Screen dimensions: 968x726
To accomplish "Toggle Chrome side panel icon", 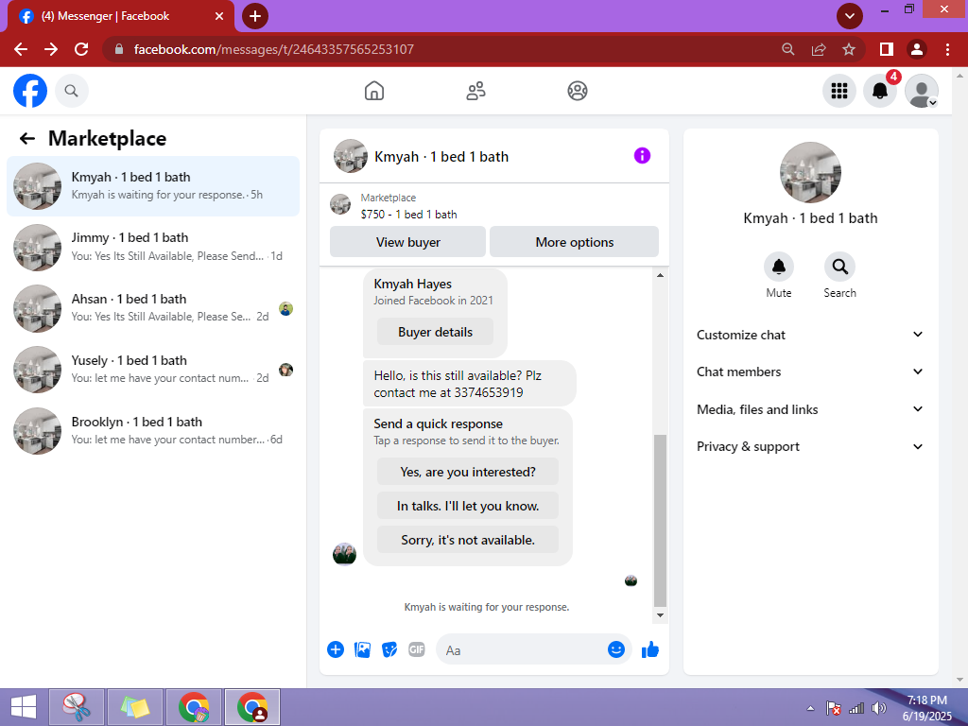I will (x=887, y=49).
